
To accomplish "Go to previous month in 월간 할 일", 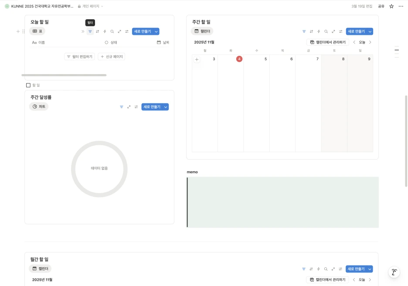I will 354,280.
